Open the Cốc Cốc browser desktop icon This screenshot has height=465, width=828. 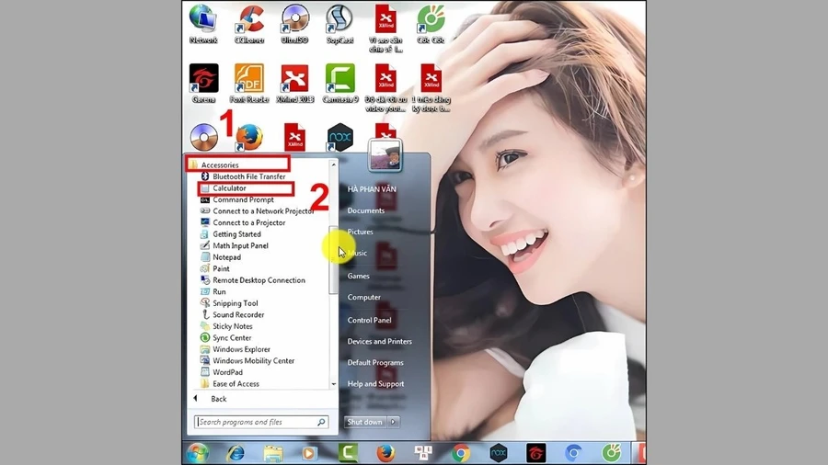pyautogui.click(x=431, y=24)
